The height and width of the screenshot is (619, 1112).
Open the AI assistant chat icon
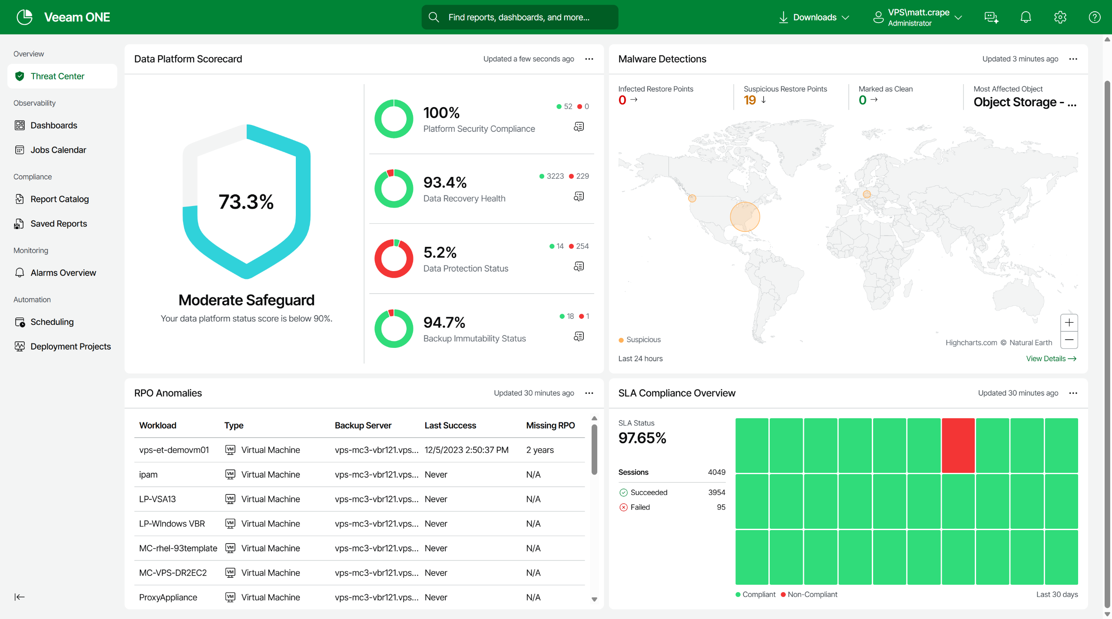pos(991,17)
